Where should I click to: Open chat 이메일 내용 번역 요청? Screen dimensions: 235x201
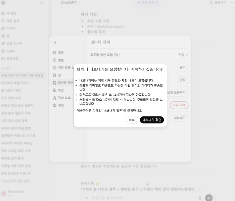[23, 166]
